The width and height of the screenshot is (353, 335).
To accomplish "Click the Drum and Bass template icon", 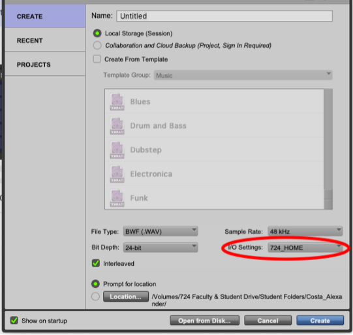I will coord(117,126).
